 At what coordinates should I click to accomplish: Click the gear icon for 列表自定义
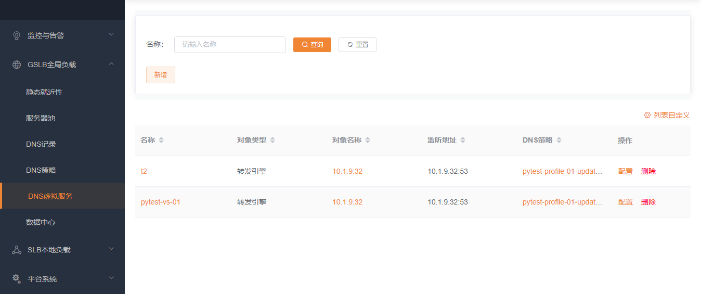(647, 115)
